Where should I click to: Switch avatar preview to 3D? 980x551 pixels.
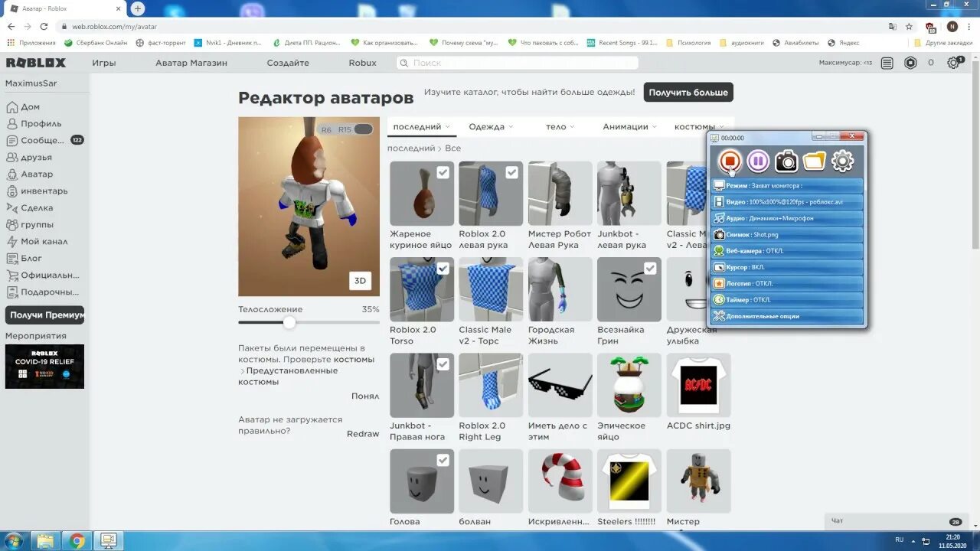click(360, 281)
